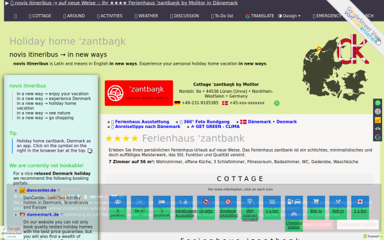Open the 56 m² size tile
384x240 pixels.
(x=140, y=207)
